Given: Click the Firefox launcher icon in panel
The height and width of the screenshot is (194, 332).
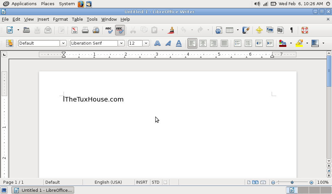Looking at the screenshot, I should (81, 4).
